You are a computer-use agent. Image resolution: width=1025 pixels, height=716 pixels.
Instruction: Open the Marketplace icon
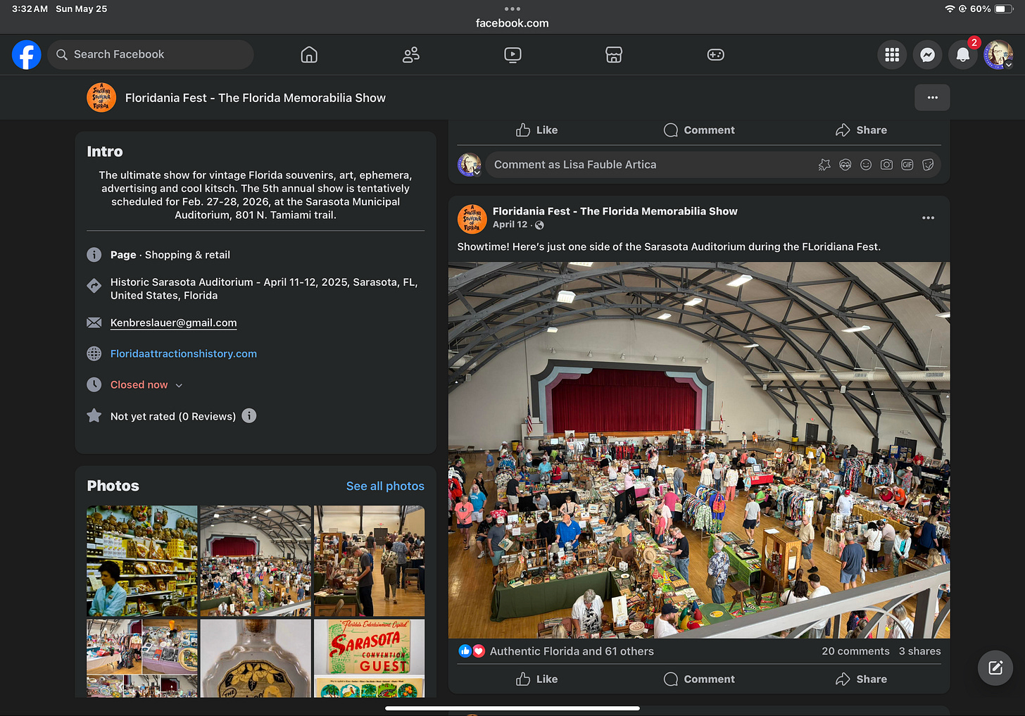click(x=614, y=55)
